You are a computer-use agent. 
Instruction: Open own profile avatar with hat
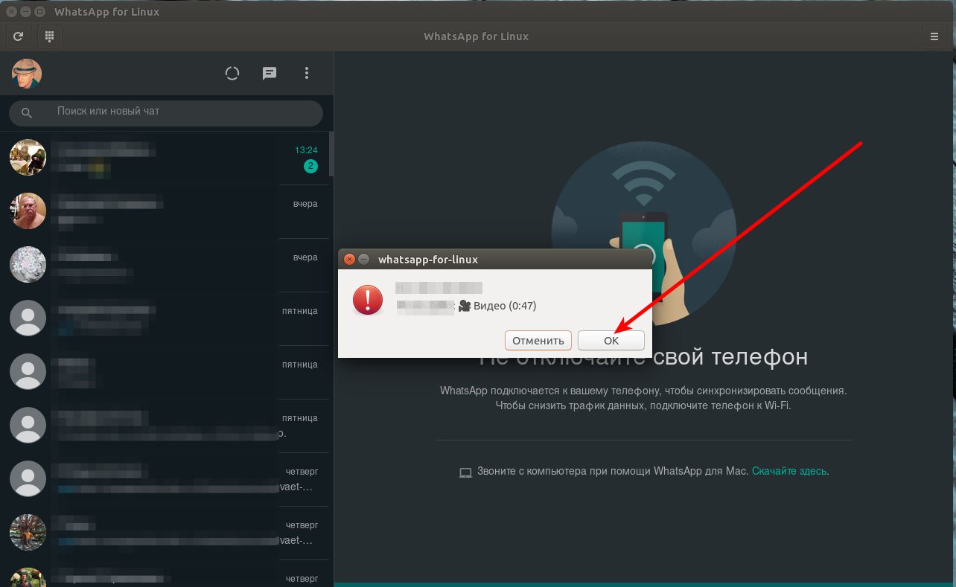point(27,74)
